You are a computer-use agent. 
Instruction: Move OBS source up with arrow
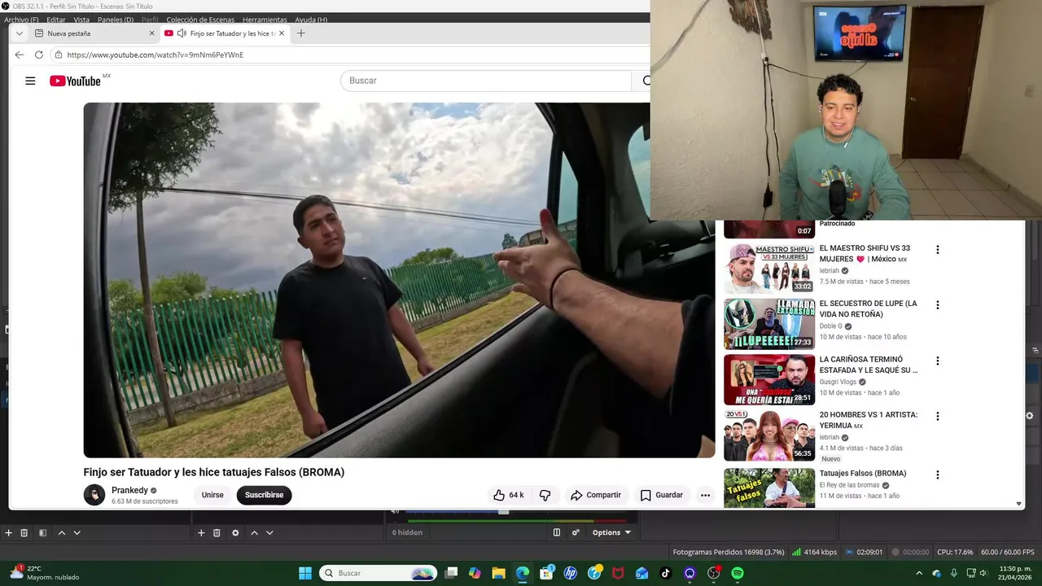click(254, 533)
